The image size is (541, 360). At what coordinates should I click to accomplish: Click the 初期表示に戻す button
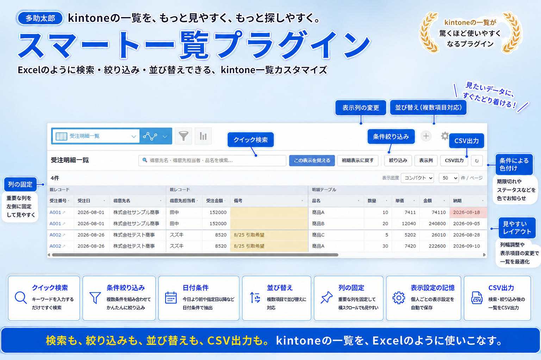coord(357,161)
